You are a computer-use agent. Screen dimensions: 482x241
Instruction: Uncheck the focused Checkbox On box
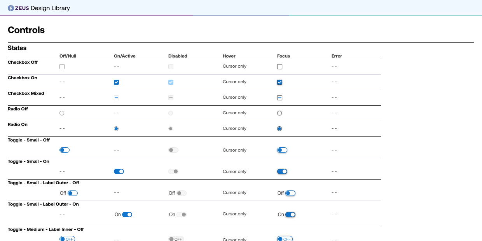pyautogui.click(x=279, y=82)
